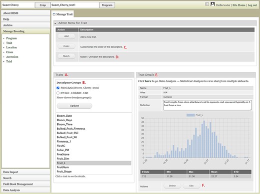Expand the Data Analysis section
Viewport: 260px width, 194px height.
pyautogui.click(x=25, y=190)
